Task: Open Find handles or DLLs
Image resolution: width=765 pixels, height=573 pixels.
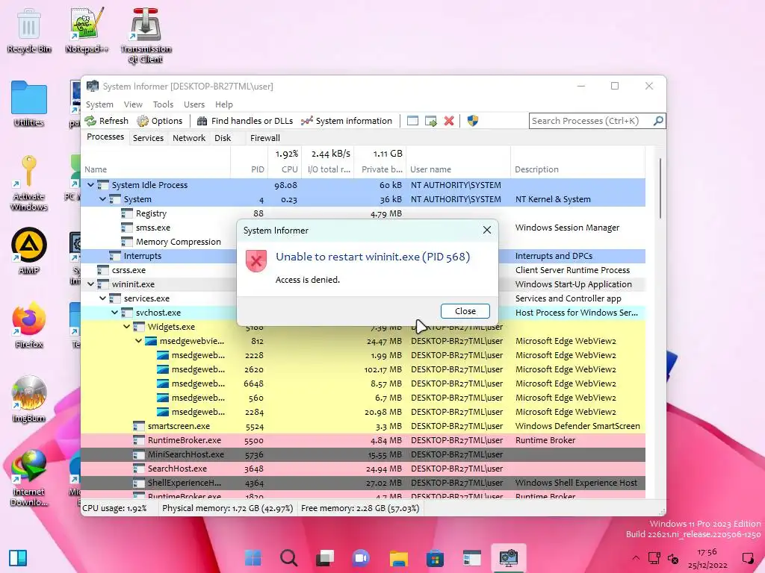Action: (245, 121)
